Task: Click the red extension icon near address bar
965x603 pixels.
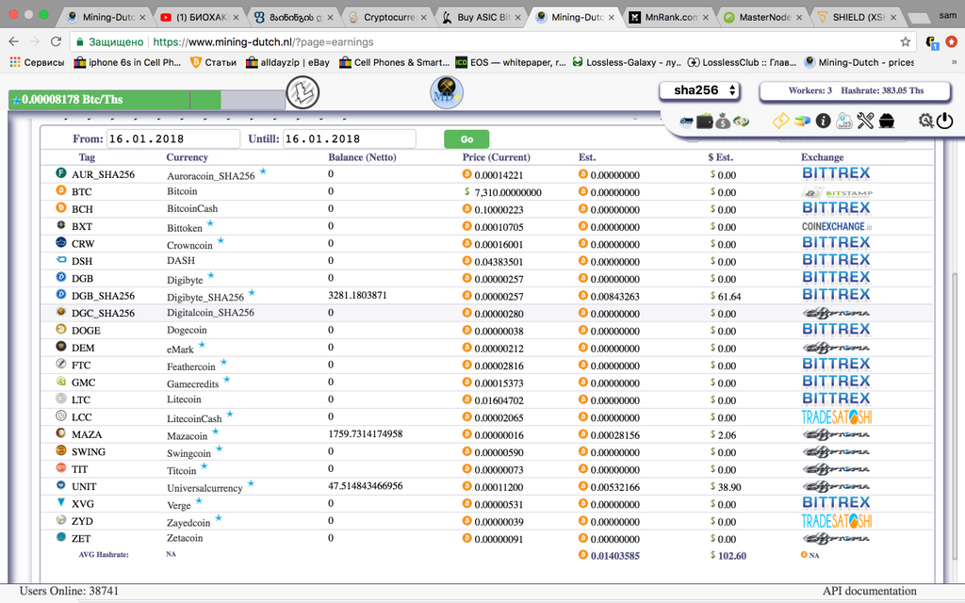Action: pyautogui.click(x=952, y=41)
